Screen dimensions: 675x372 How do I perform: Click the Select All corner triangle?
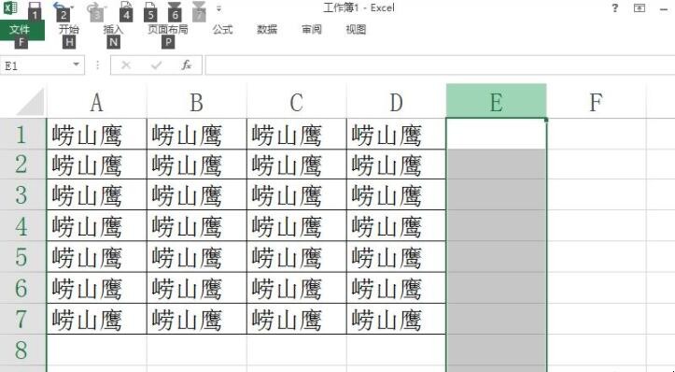(31, 102)
